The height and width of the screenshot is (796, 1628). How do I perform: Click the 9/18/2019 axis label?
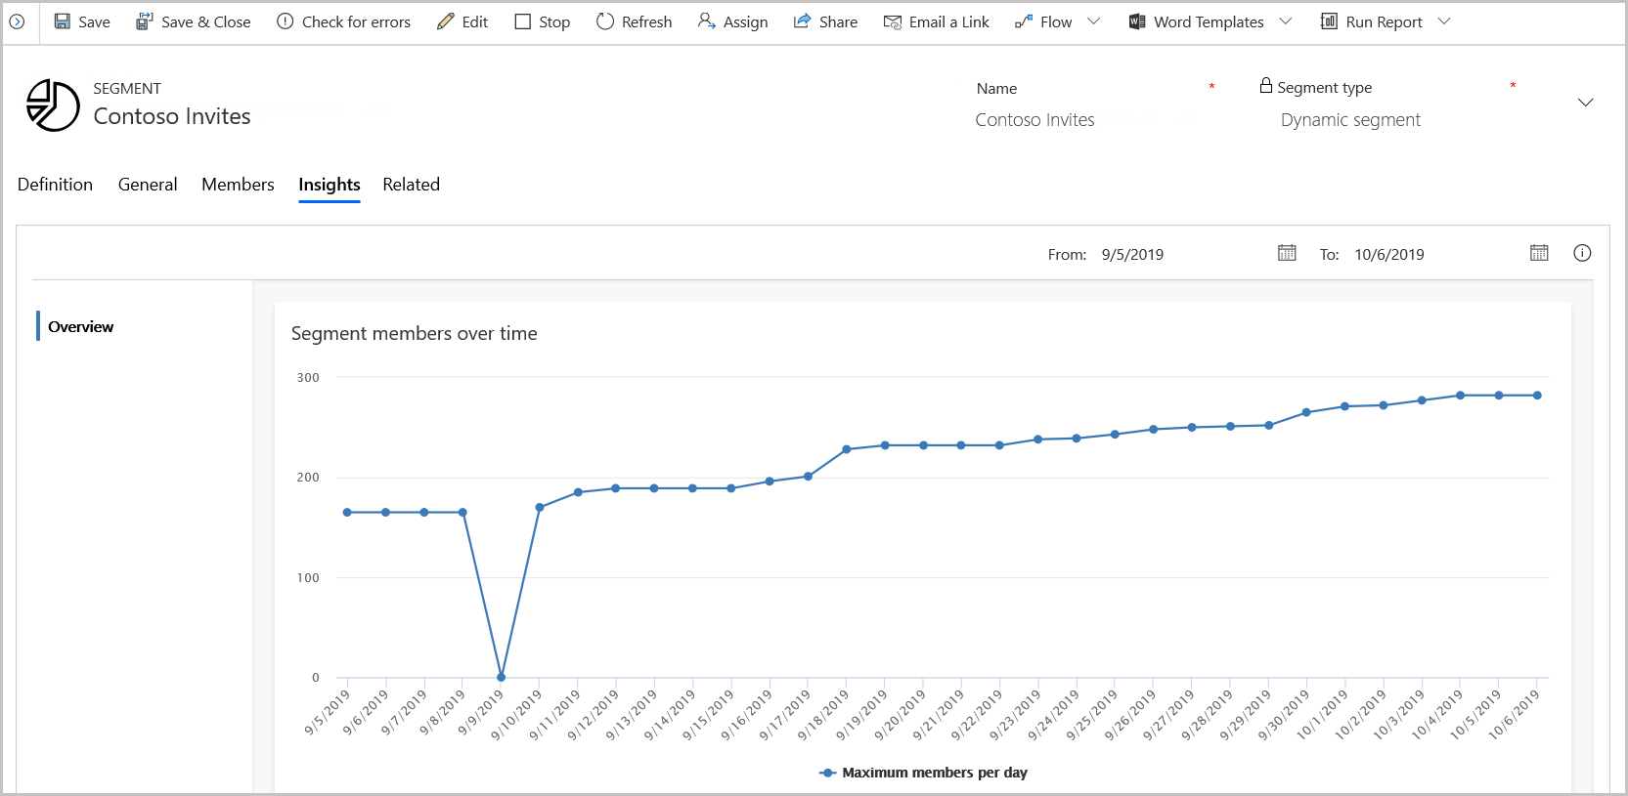click(823, 715)
